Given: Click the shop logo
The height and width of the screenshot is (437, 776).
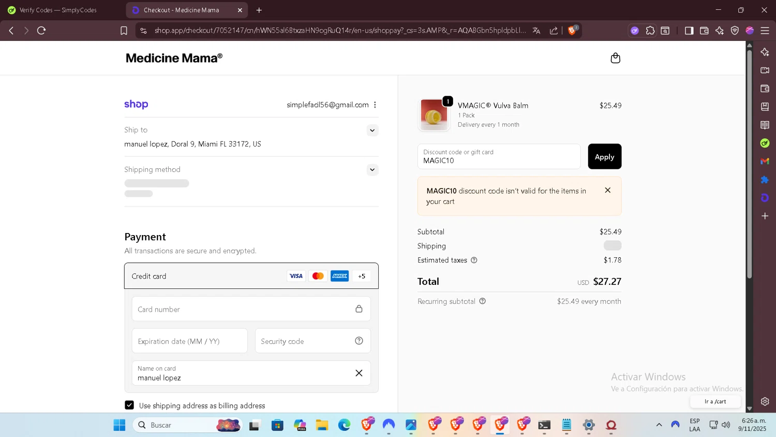Looking at the screenshot, I should point(136,104).
